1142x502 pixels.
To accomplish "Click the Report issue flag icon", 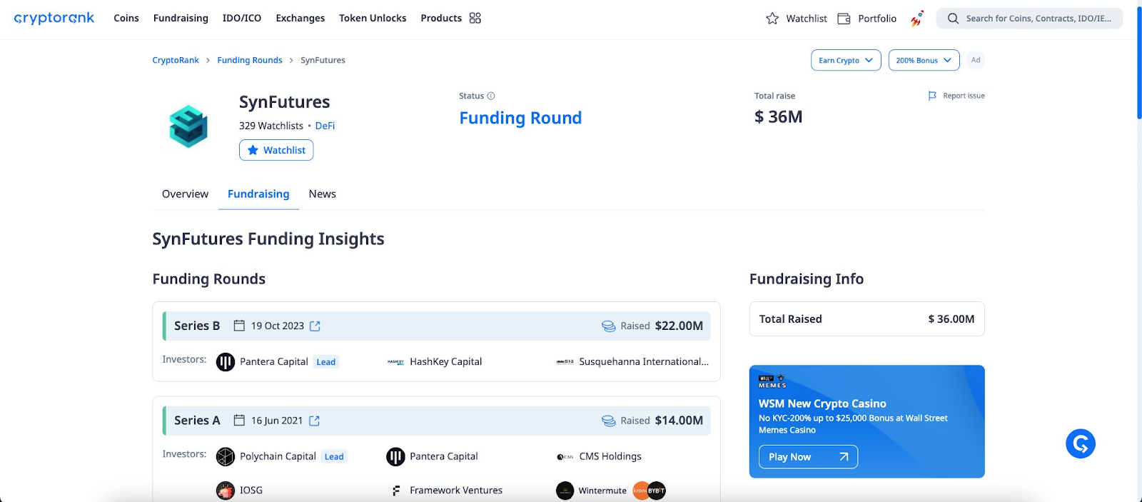I will point(932,96).
